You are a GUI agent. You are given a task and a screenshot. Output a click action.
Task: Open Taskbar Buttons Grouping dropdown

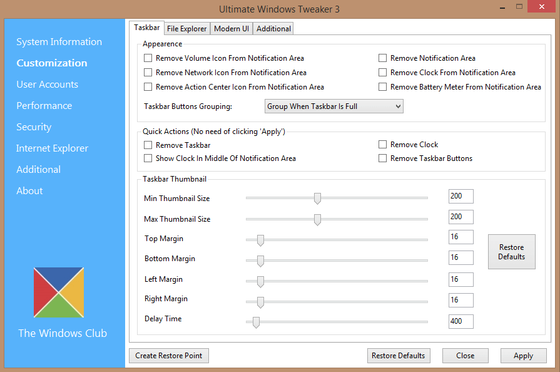pyautogui.click(x=334, y=106)
